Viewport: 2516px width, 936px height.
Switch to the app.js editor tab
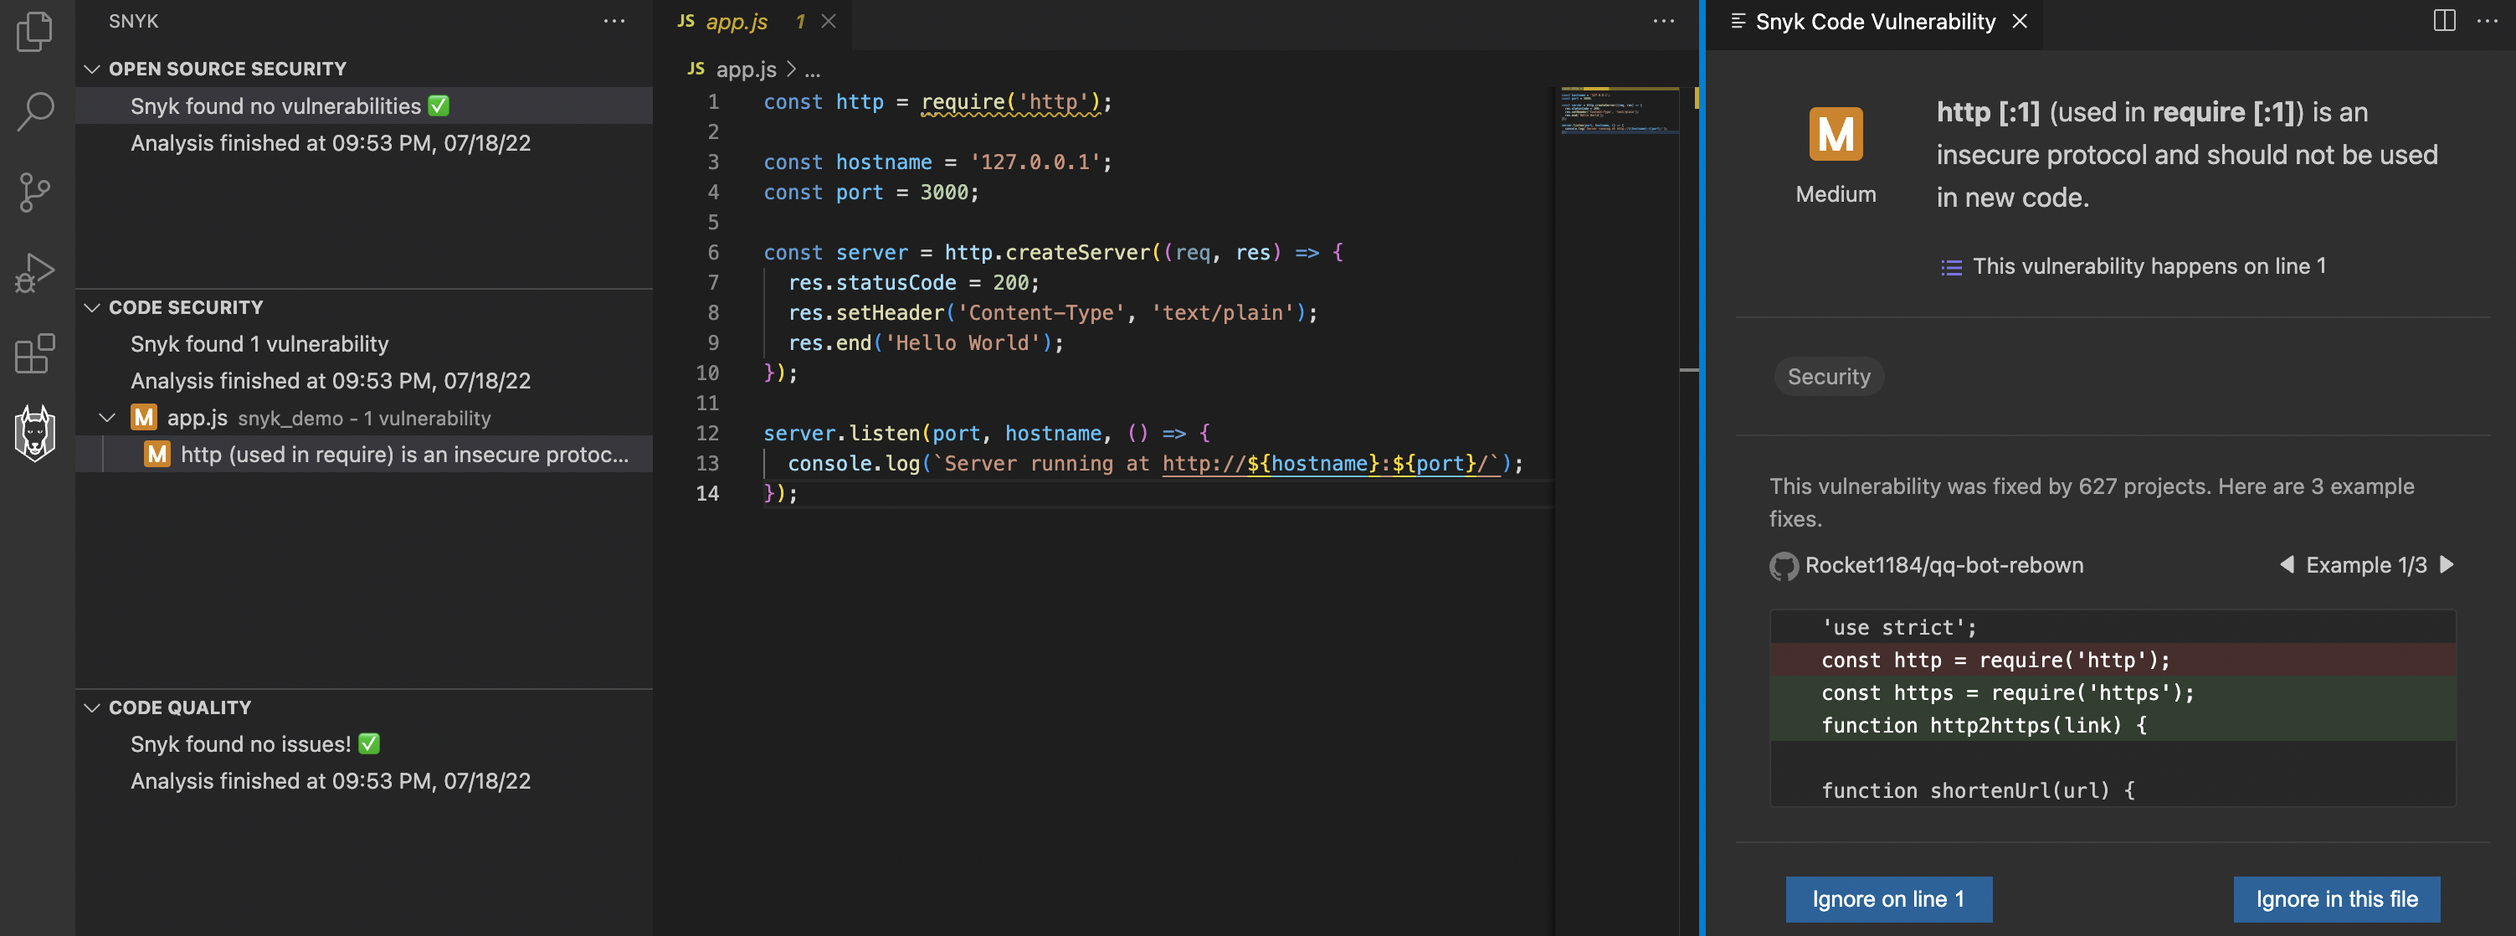tap(737, 22)
